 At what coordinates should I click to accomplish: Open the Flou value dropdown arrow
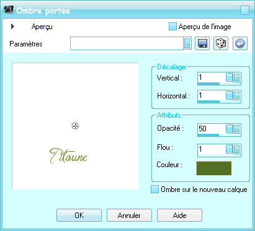[237, 149]
